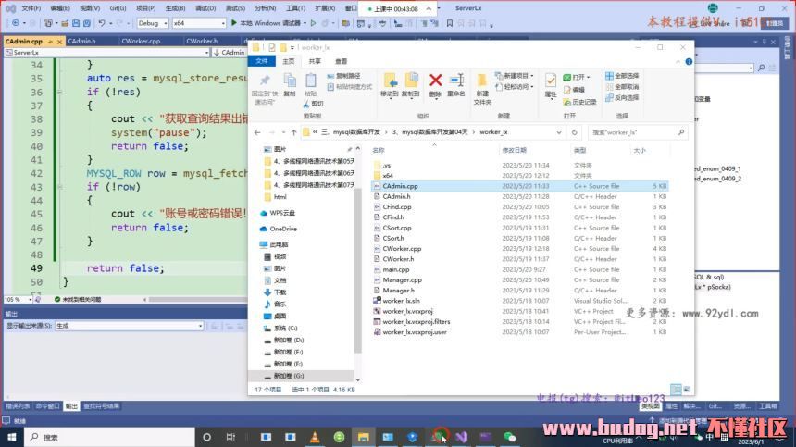Click Edit (编辑) button in ribbon

coord(574,90)
